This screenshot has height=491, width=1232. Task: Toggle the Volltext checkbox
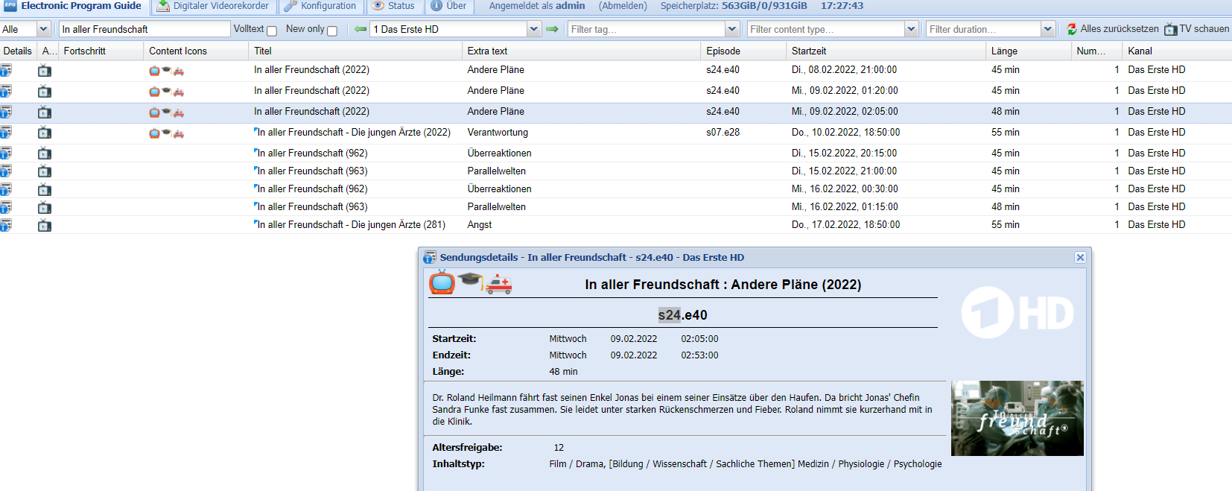tap(272, 31)
